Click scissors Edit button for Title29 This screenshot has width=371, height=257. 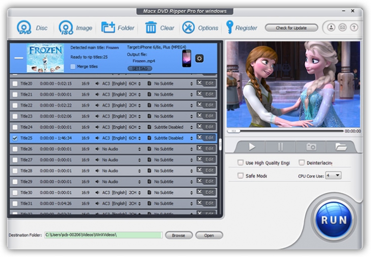tap(206, 181)
